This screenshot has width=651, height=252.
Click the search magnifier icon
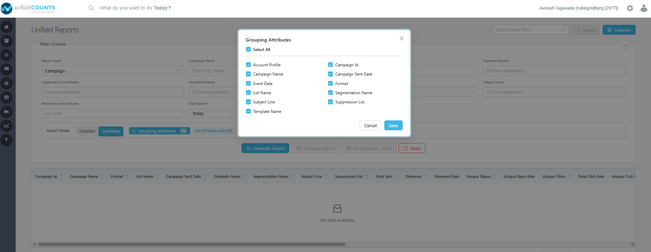click(91, 8)
